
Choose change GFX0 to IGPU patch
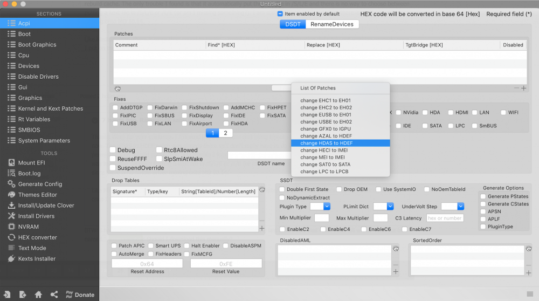click(x=340, y=129)
